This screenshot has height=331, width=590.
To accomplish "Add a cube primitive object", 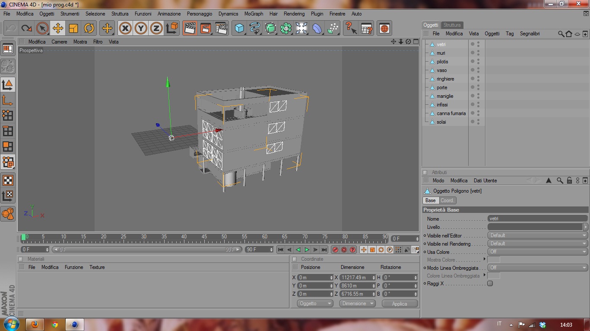I will (239, 28).
